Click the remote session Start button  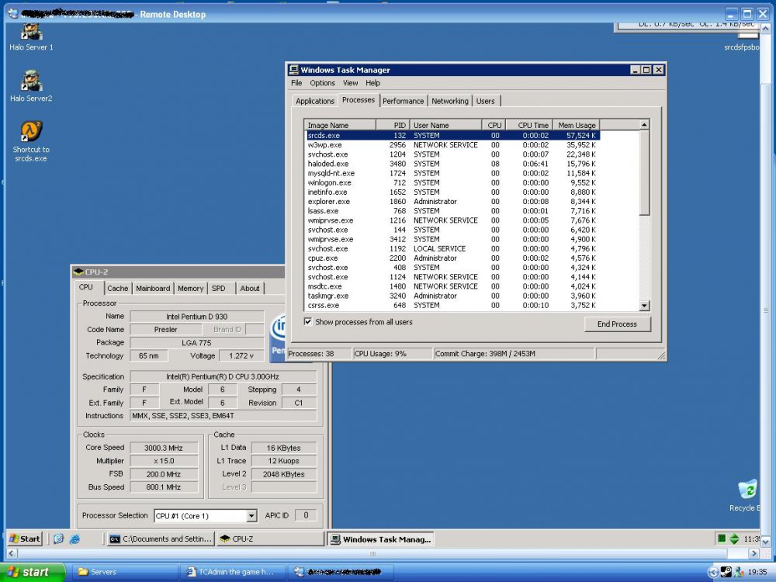(25, 539)
